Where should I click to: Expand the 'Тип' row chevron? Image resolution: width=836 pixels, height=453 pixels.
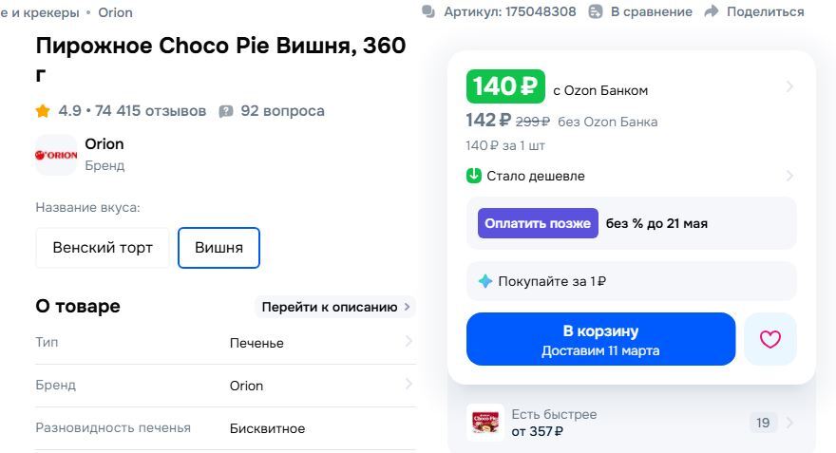tap(408, 342)
